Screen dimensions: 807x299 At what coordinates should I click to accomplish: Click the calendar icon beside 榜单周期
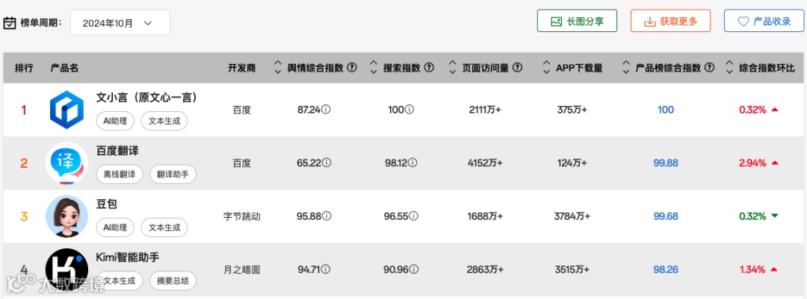tap(10, 23)
